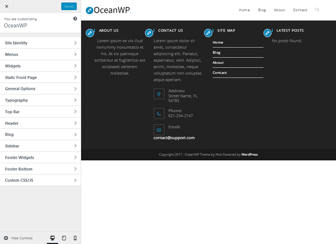The image size is (336, 244).
Task: Expand the Typography section
Action: 40,100
